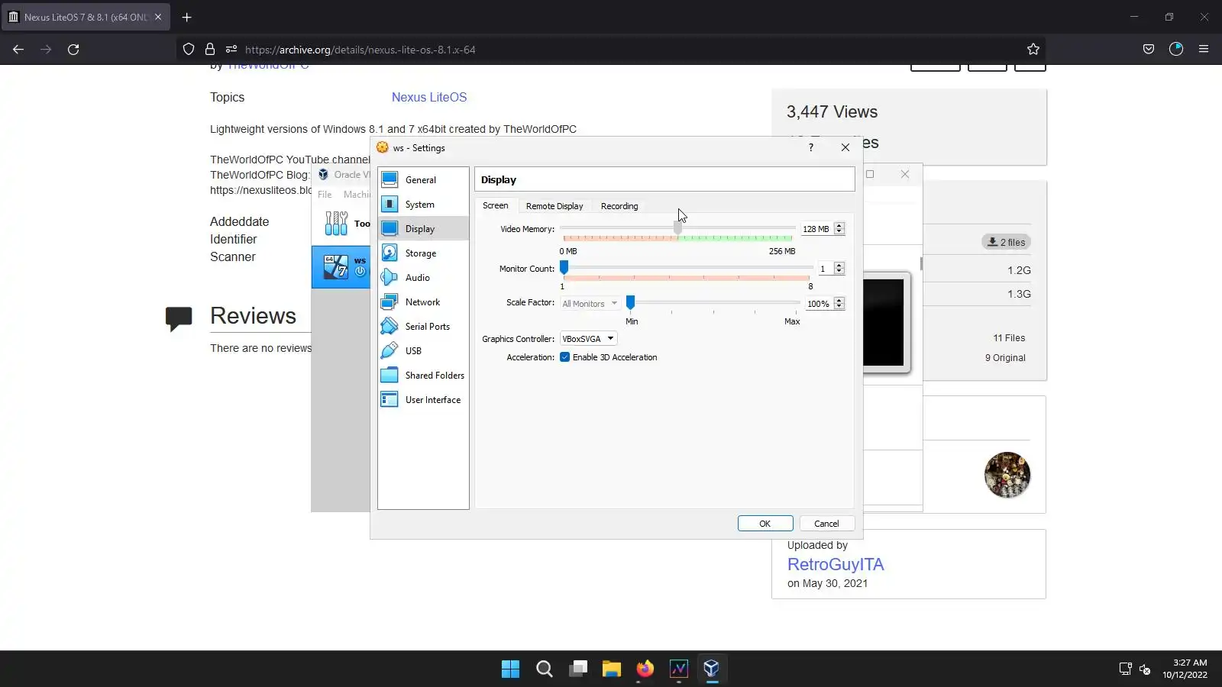Screen dimensions: 1222x687
Task: Select Display category label in list
Action: (420, 229)
